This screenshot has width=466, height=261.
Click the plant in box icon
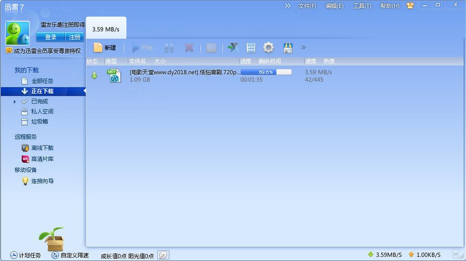(x=52, y=239)
